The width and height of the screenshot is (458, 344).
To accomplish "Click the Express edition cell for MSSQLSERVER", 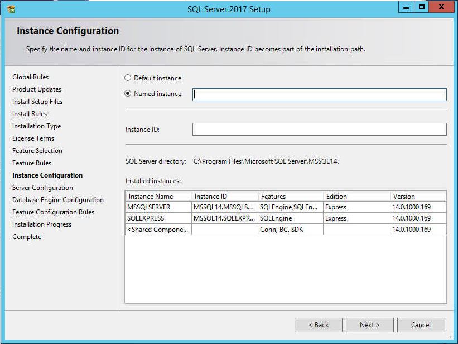I will (356, 207).
